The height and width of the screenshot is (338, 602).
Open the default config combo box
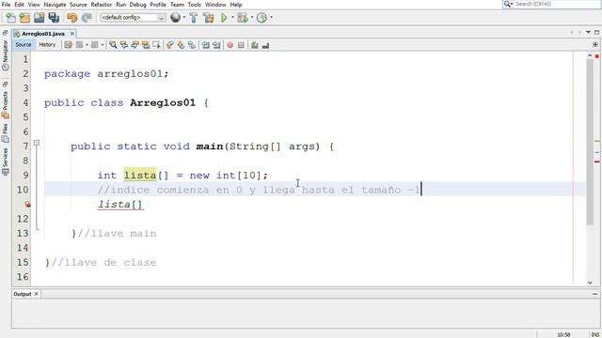coord(133,18)
